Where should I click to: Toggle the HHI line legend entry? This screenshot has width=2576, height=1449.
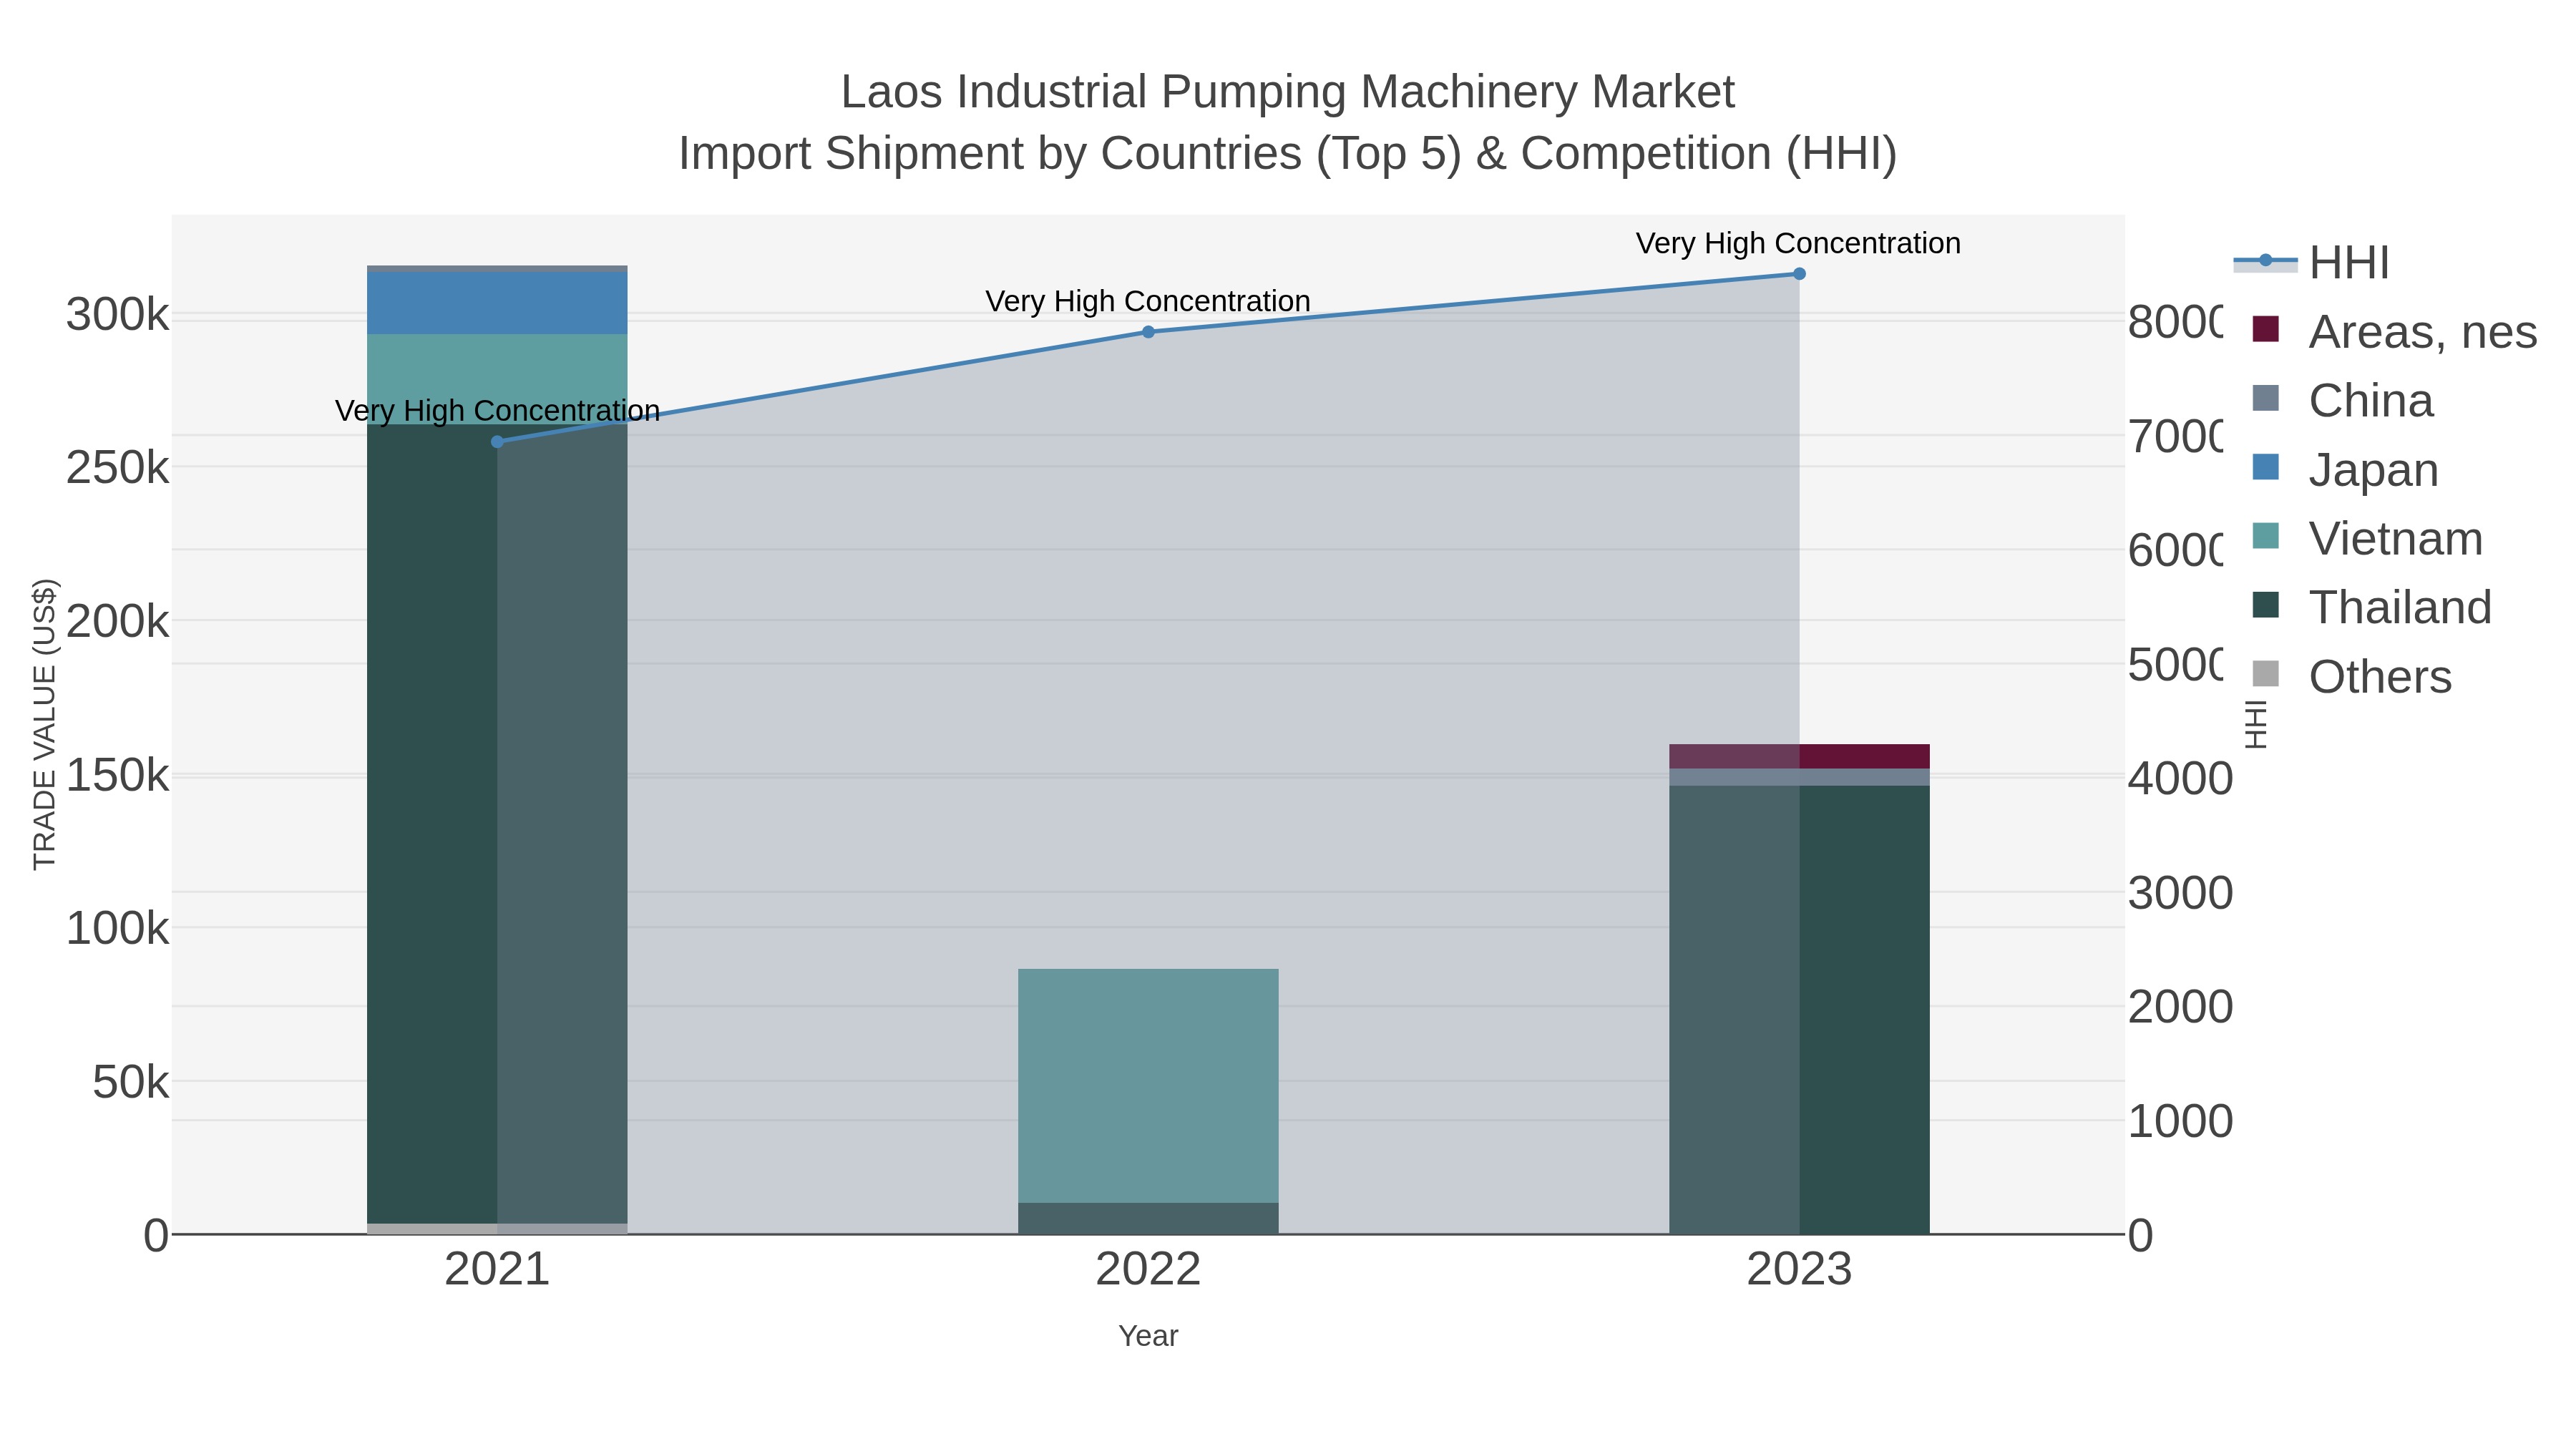2311,263
